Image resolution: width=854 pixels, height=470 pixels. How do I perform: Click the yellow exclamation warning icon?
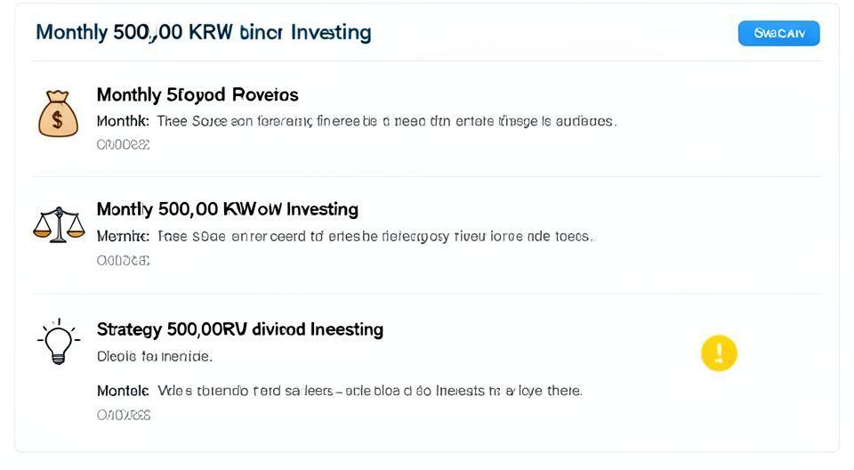pos(719,353)
